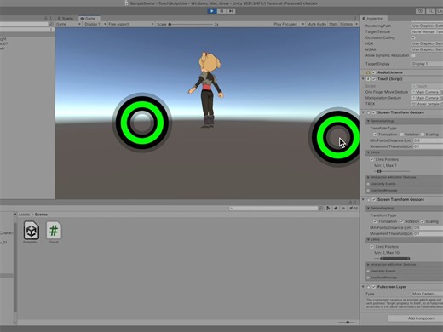Screen dimensions: 443x332
Task: Disable the Touch (Script) component
Action: (x=374, y=79)
